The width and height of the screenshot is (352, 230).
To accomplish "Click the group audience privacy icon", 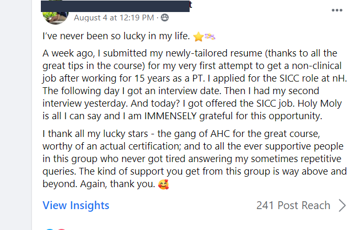I will tap(164, 17).
